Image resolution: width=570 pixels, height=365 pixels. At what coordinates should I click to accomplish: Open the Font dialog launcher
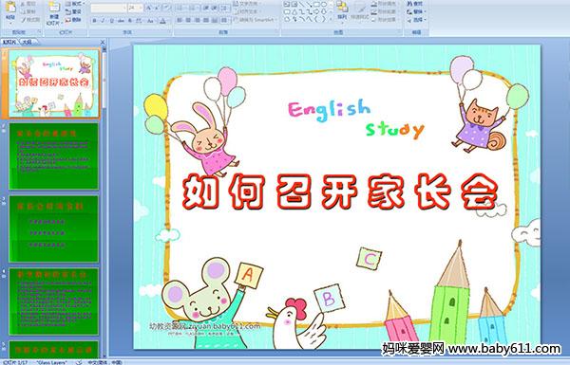tap(169, 32)
